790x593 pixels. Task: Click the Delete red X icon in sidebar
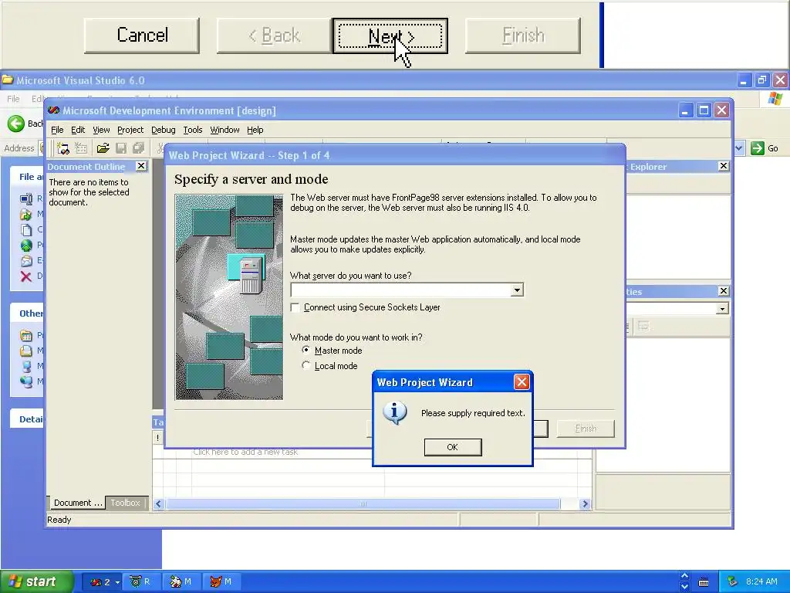[x=26, y=276]
